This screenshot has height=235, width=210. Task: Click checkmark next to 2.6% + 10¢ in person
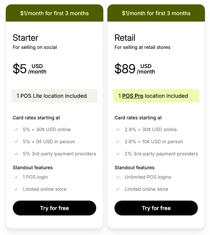(x=117, y=142)
